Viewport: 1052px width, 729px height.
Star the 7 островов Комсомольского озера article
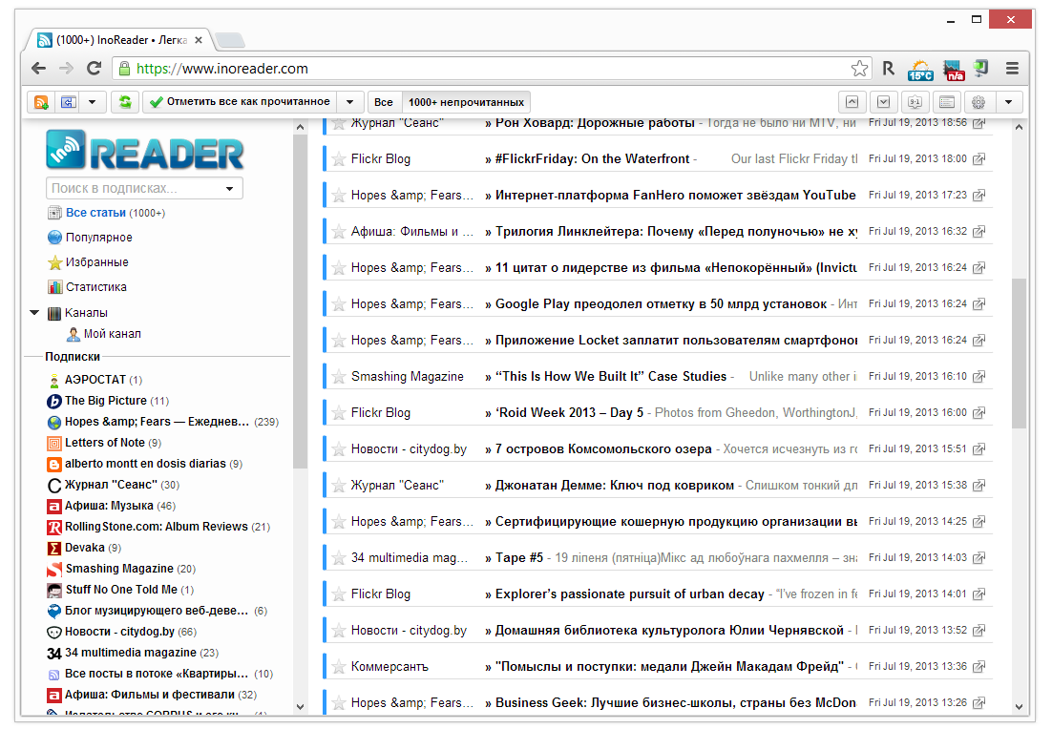339,449
